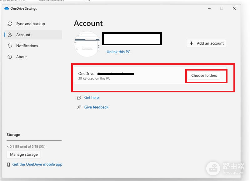The height and width of the screenshot is (181, 250).
Task: Click the Manage storage button
Action: point(24,154)
